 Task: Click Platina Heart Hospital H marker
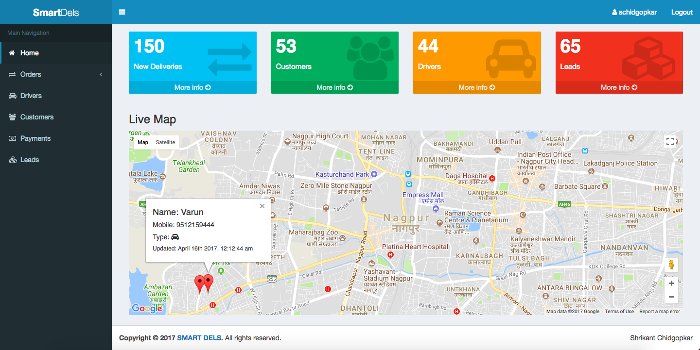click(x=390, y=254)
